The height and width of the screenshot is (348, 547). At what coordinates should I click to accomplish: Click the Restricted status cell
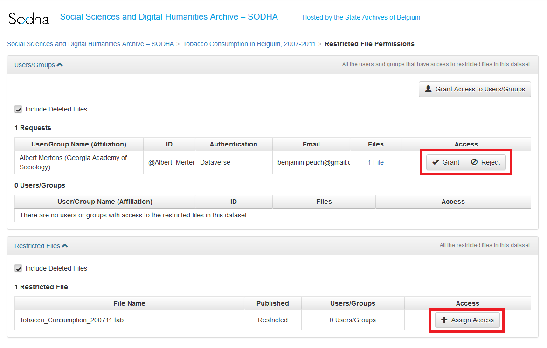point(273,320)
